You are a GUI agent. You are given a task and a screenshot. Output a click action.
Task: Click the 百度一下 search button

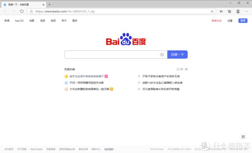177,55
